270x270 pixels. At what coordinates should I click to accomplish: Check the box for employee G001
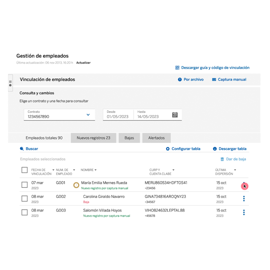click(x=24, y=185)
